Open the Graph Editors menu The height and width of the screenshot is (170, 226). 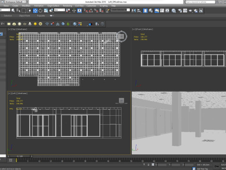(x=53, y=6)
